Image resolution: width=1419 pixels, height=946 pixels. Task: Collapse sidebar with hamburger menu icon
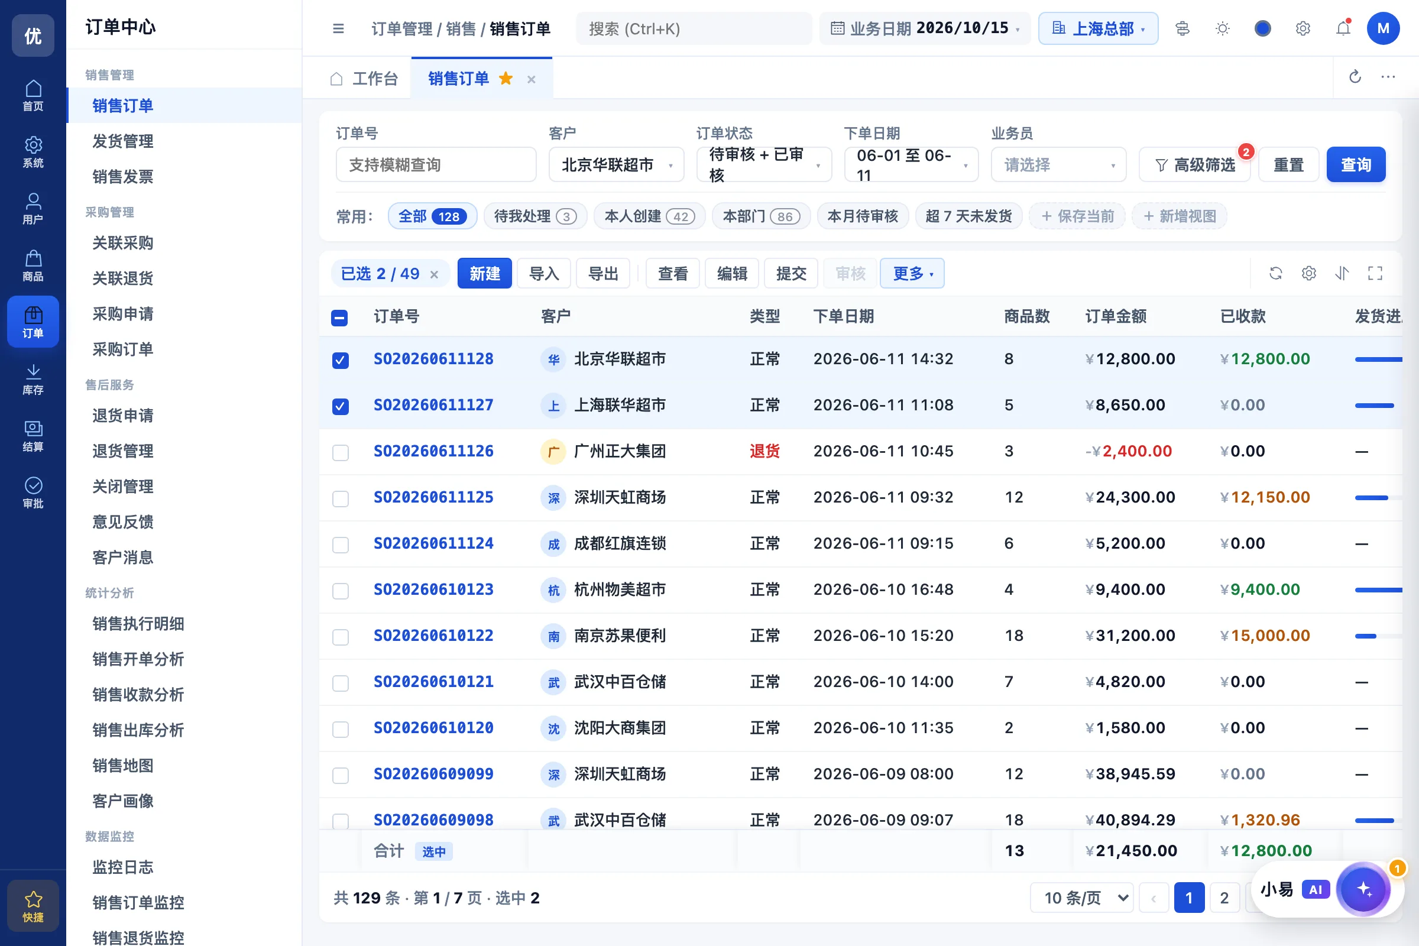point(338,28)
